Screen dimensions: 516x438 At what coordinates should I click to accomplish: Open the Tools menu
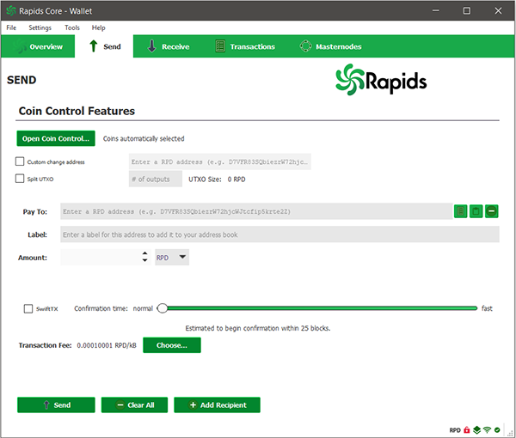click(72, 27)
